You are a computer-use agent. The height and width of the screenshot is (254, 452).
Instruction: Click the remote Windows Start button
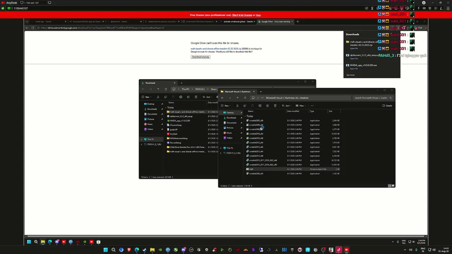[29, 242]
